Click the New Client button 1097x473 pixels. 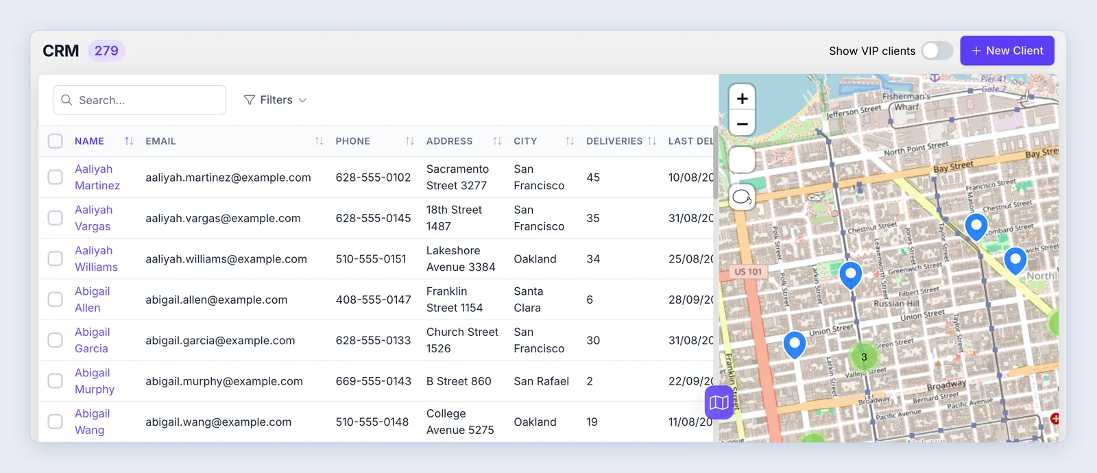point(1007,51)
